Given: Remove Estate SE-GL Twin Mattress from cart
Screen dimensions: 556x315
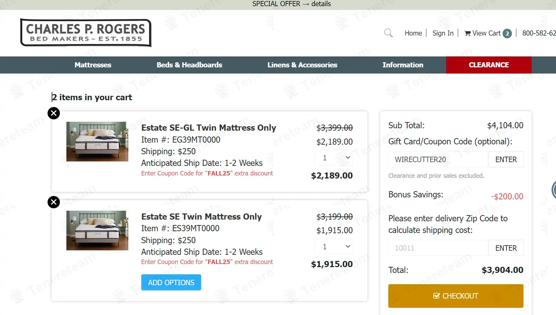Looking at the screenshot, I should 54,113.
